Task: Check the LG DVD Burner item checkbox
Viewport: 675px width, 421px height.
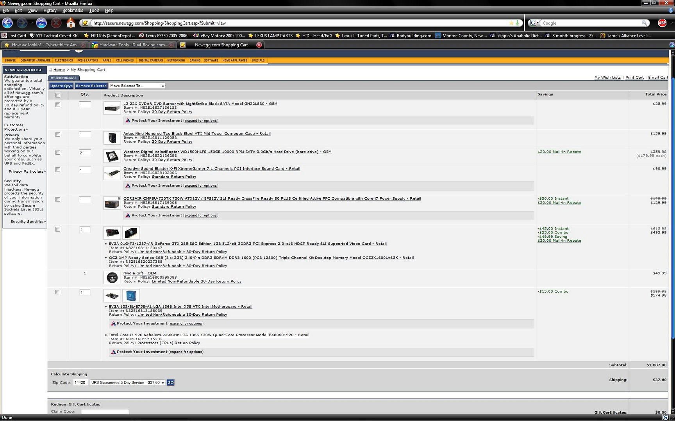Action: [x=58, y=104]
